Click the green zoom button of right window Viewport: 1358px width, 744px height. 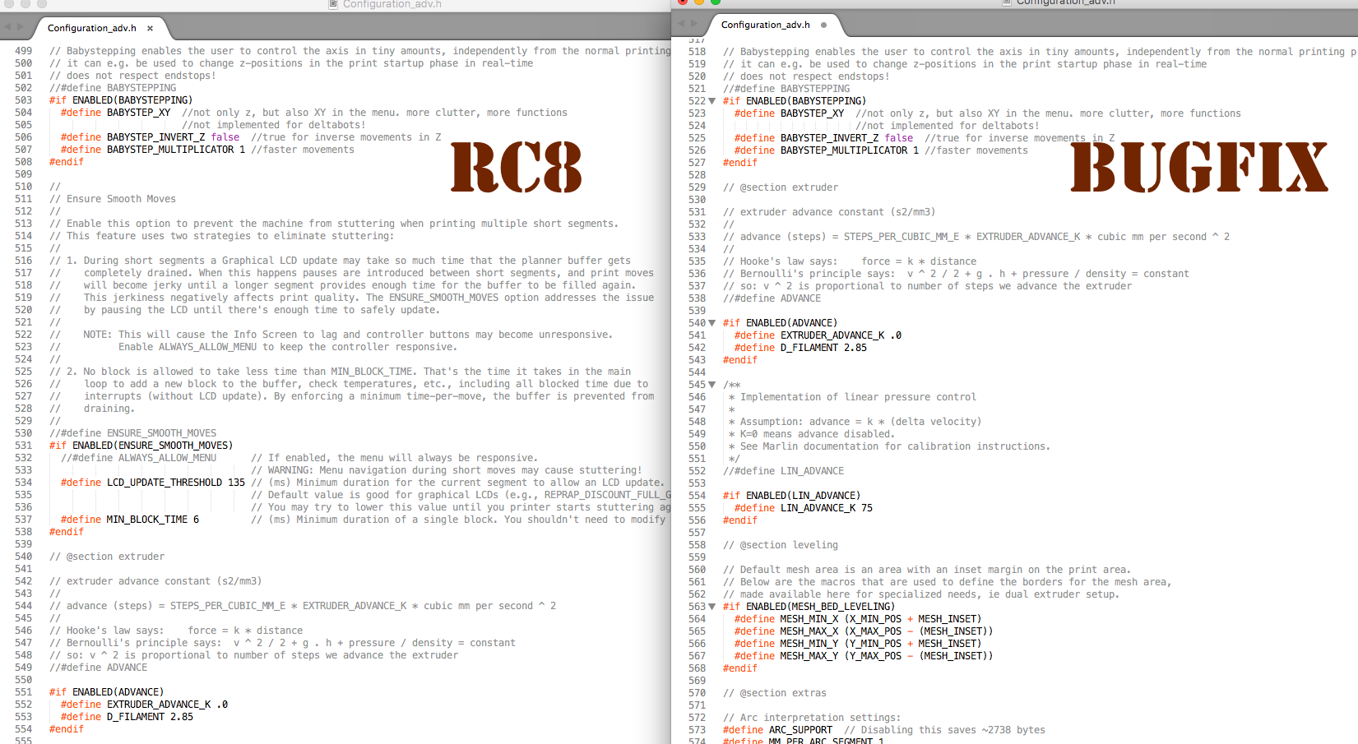716,2
